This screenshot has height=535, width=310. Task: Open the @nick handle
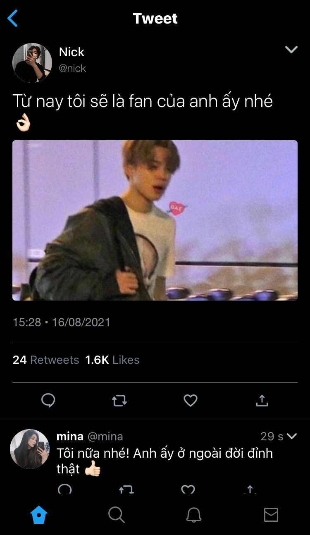[x=72, y=68]
